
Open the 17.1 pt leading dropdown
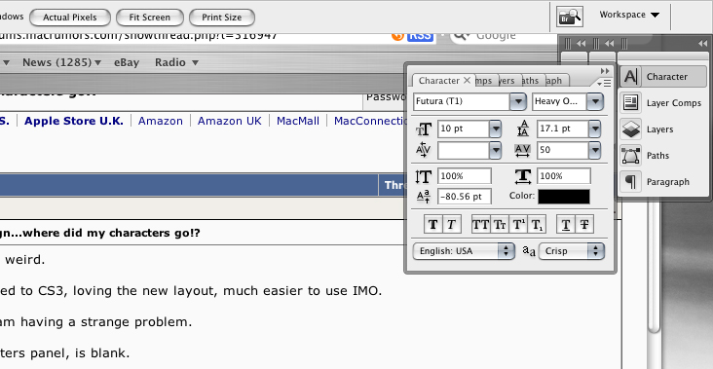pyautogui.click(x=595, y=129)
